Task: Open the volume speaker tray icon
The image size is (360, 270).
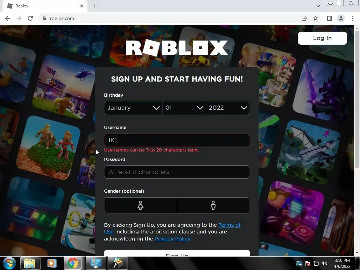Action: (324, 263)
